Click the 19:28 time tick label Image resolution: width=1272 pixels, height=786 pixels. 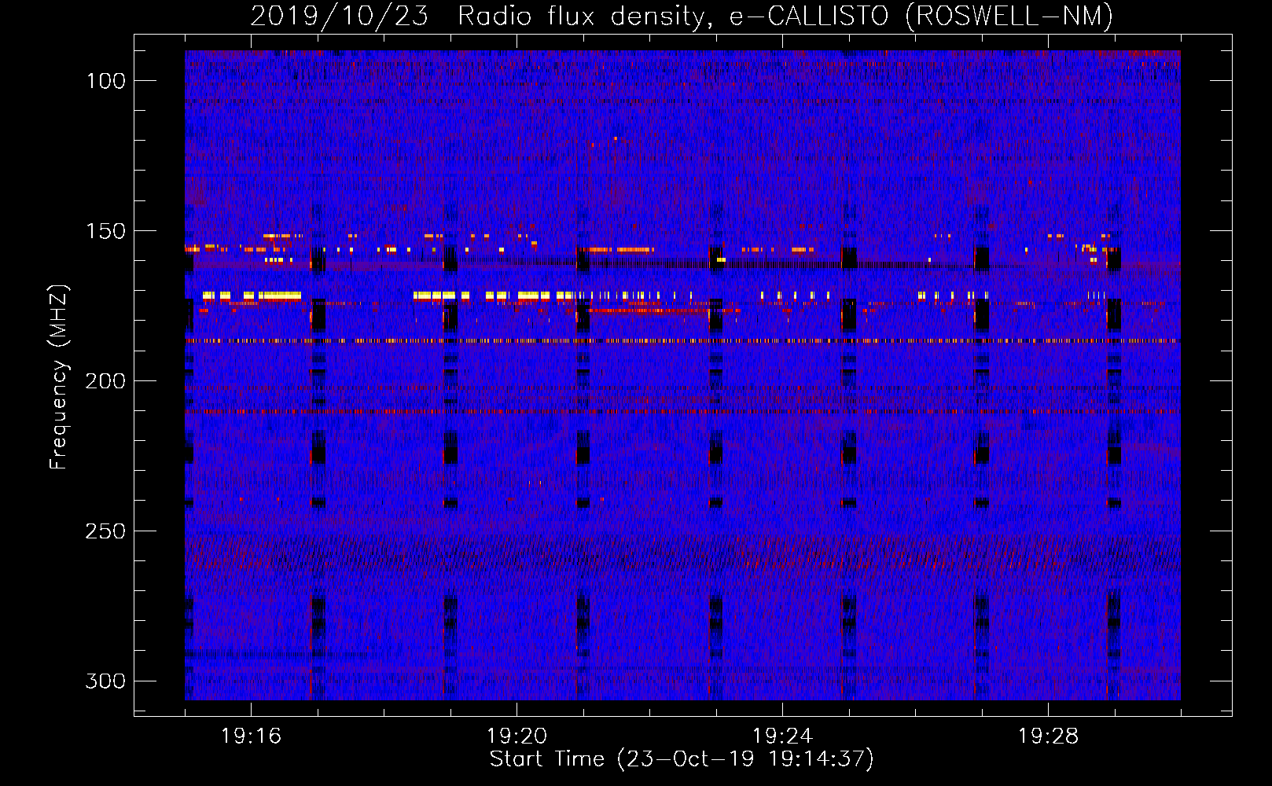point(1048,736)
